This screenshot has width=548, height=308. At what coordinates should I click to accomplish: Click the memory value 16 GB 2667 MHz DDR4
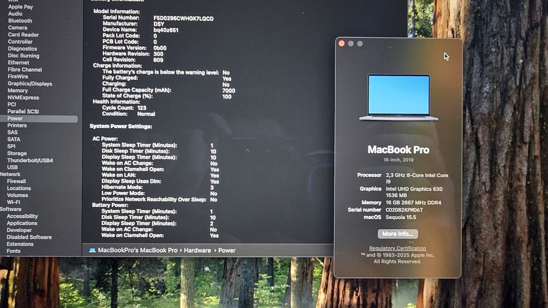pyautogui.click(x=413, y=202)
